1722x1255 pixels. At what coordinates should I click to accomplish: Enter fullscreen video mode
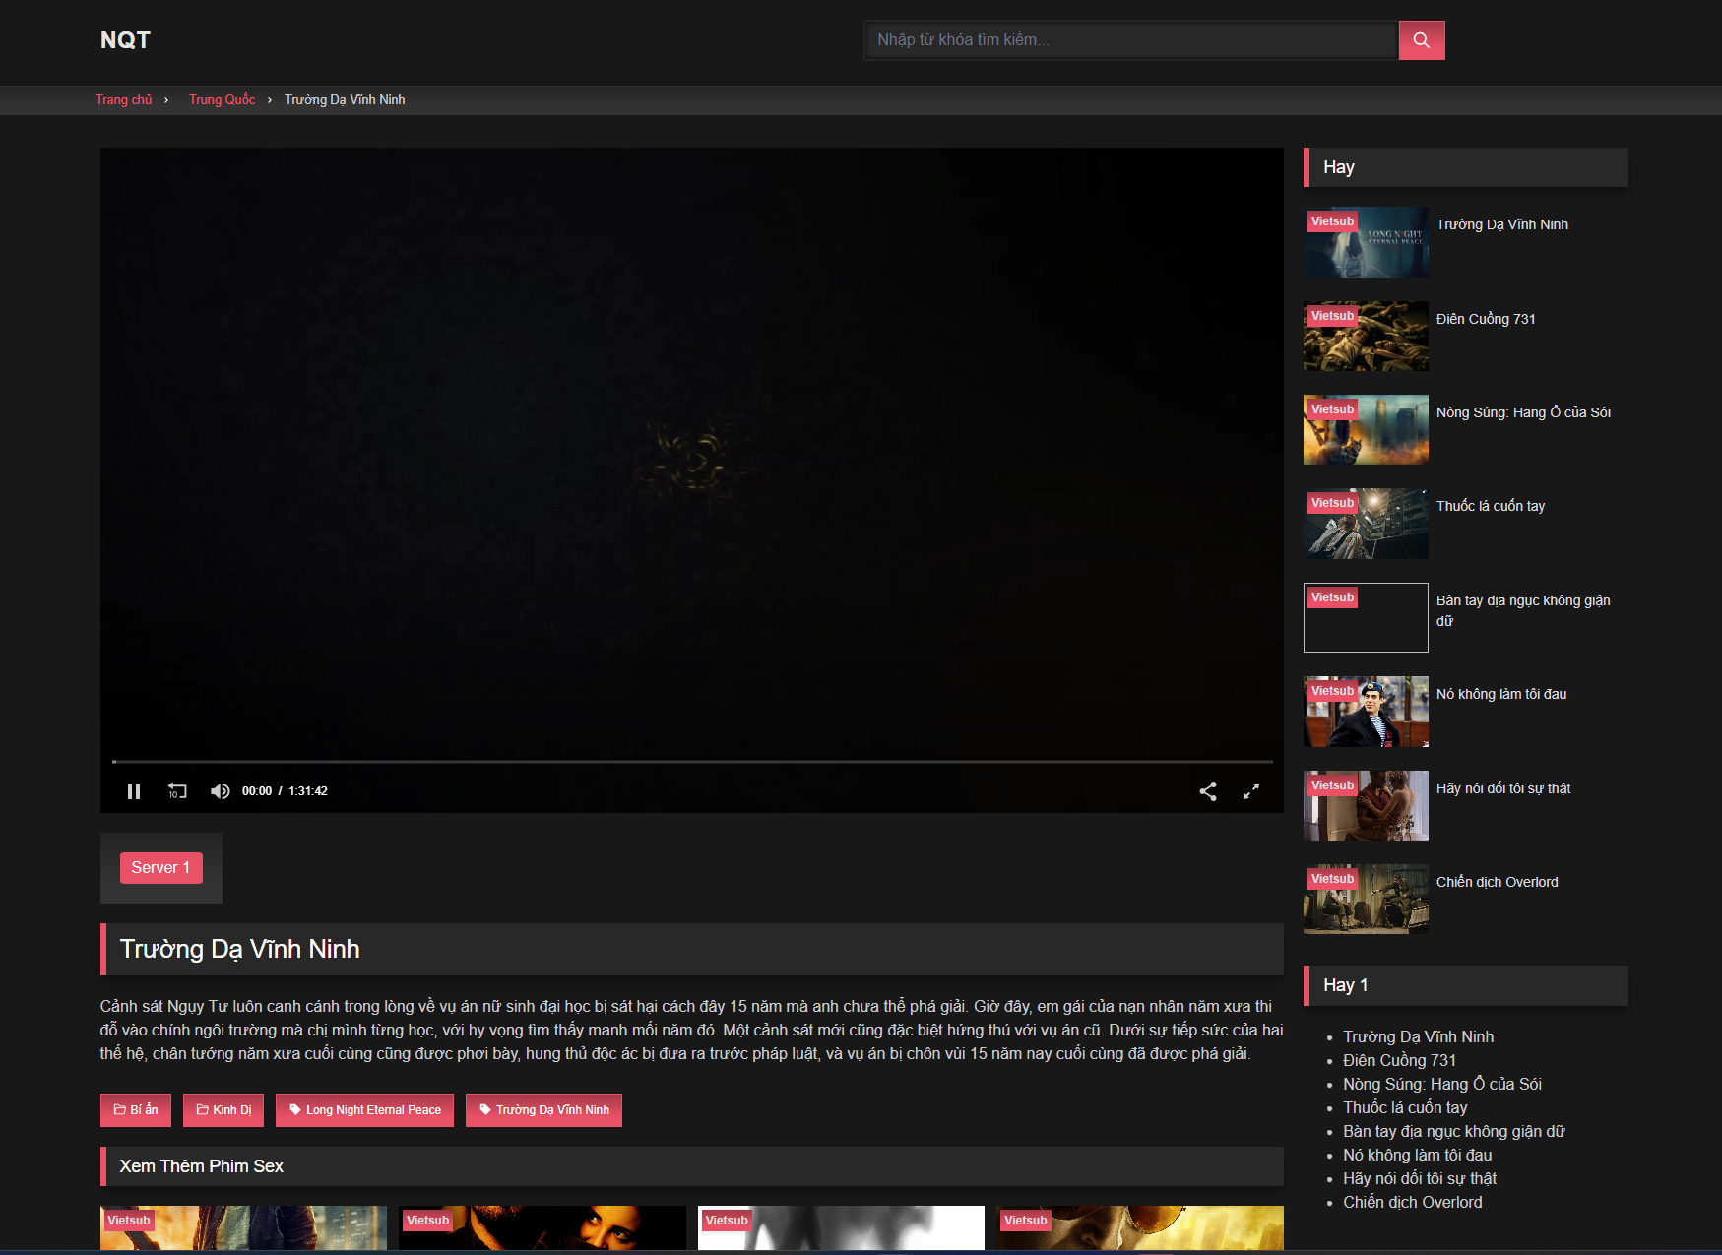click(1251, 791)
